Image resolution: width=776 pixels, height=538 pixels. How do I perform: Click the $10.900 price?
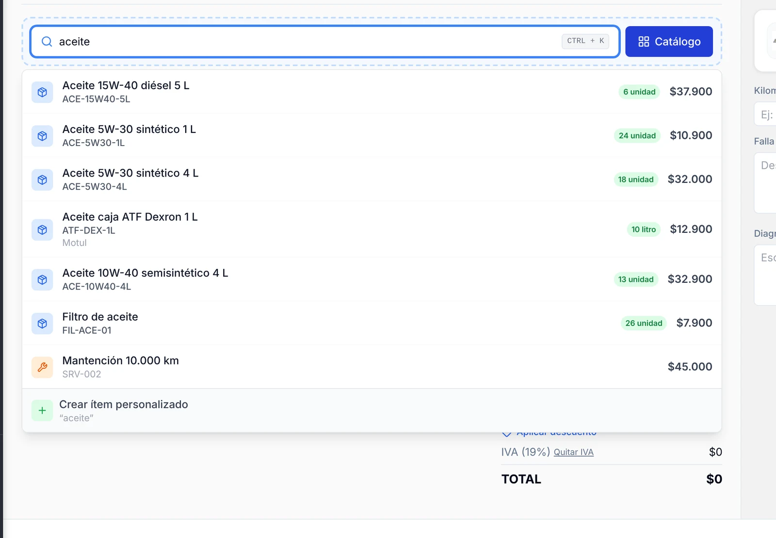tap(691, 135)
